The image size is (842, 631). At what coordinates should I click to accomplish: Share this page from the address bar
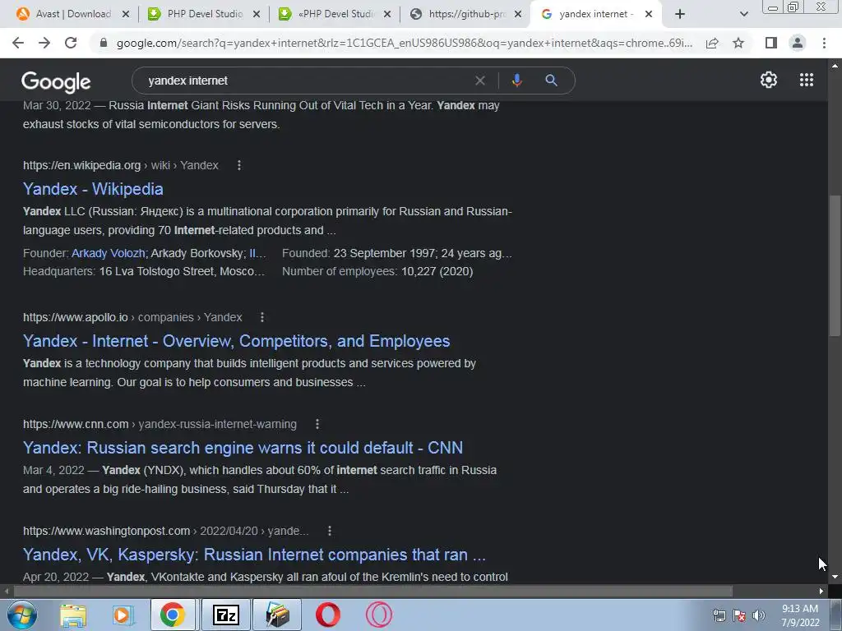click(x=712, y=43)
